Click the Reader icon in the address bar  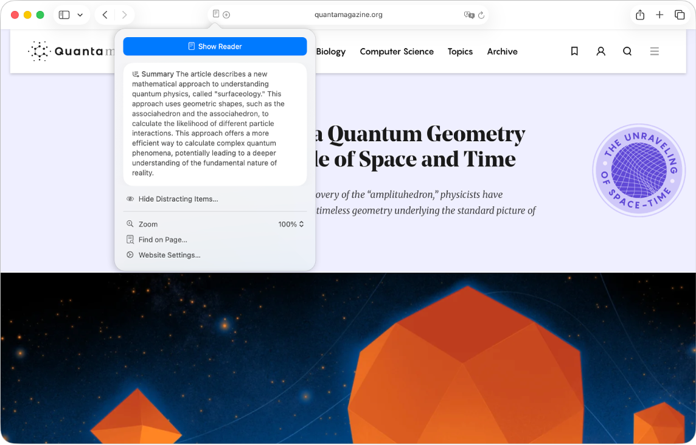(216, 14)
